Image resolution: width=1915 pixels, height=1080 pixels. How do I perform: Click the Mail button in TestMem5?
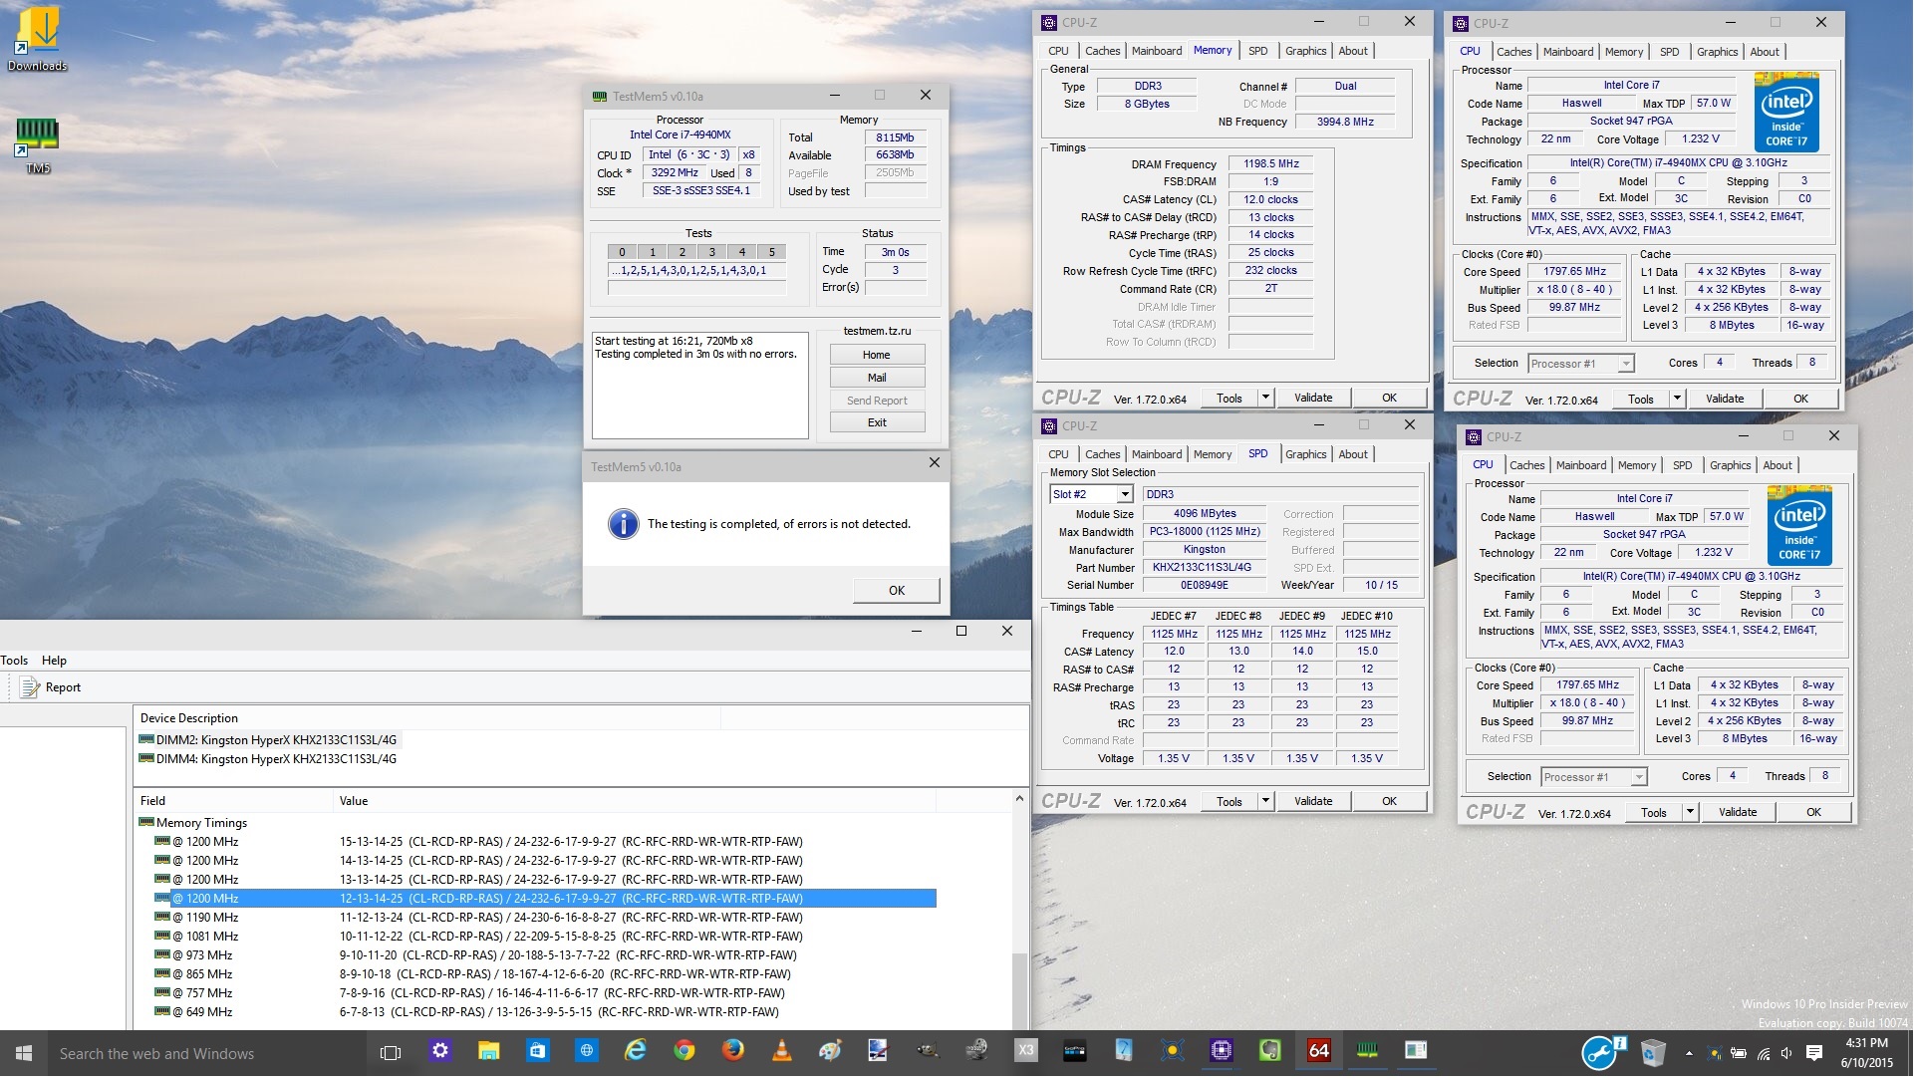click(878, 380)
